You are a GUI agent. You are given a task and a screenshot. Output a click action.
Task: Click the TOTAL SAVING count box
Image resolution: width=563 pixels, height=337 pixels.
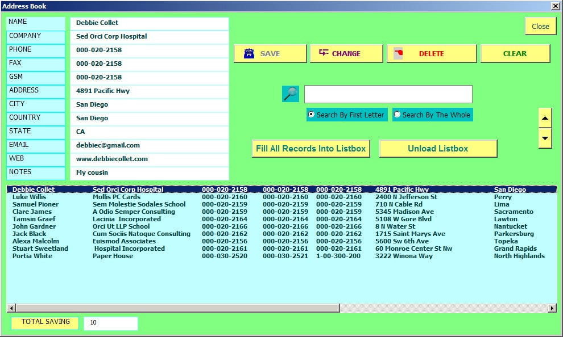(x=110, y=323)
